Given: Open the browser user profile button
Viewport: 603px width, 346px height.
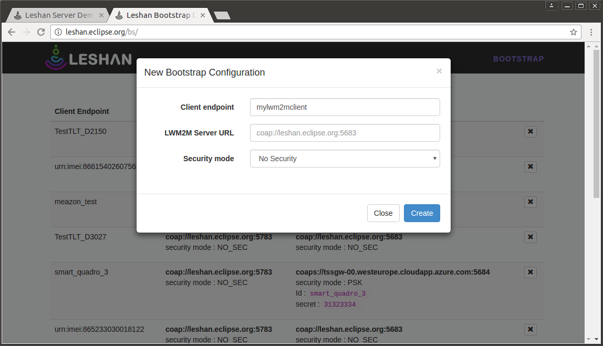Looking at the screenshot, I should point(552,5).
